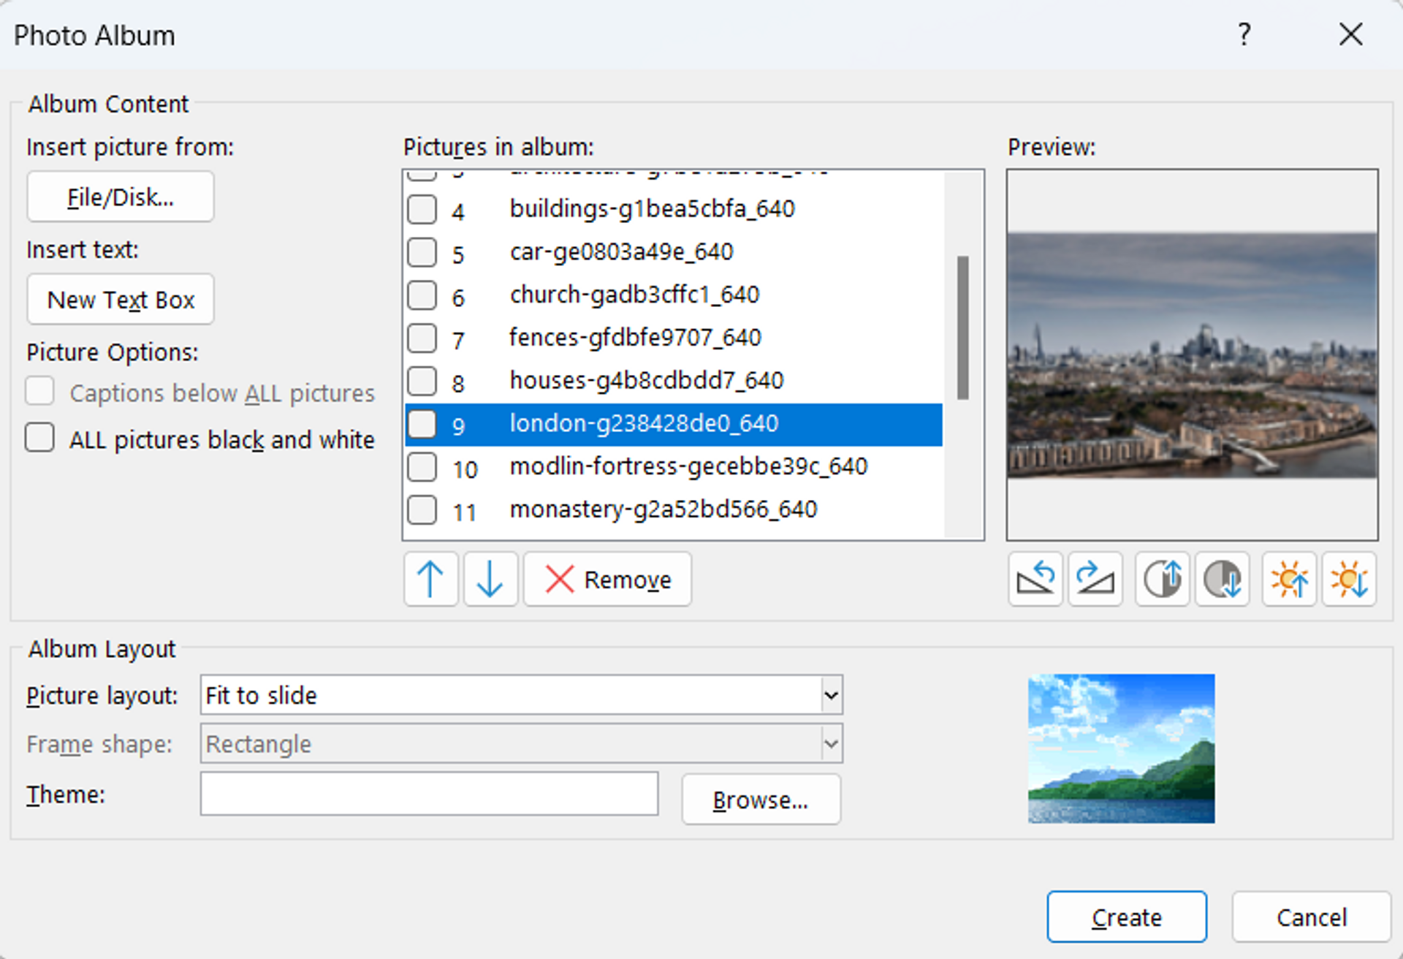Select monastery-g2a52bd566_640 in the list
This screenshot has height=959, width=1403.
[x=663, y=509]
